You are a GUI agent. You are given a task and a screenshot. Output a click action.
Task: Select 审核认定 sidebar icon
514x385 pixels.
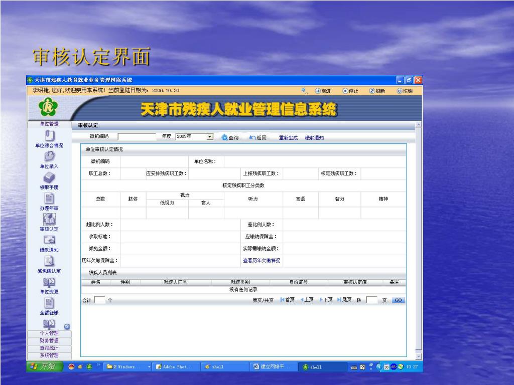(x=49, y=220)
